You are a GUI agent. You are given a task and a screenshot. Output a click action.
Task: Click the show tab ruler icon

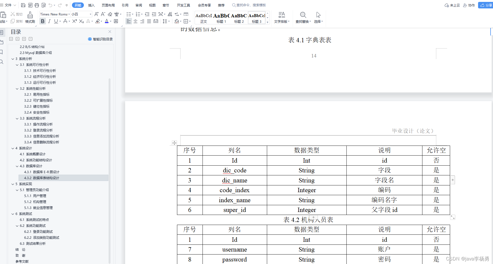tap(186, 14)
